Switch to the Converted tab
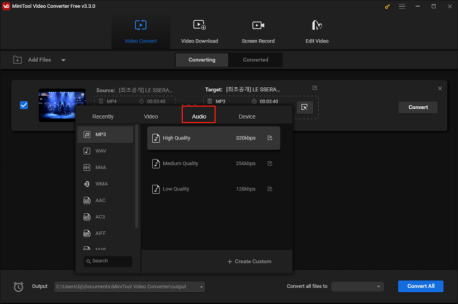The height and width of the screenshot is (304, 458). [256, 60]
